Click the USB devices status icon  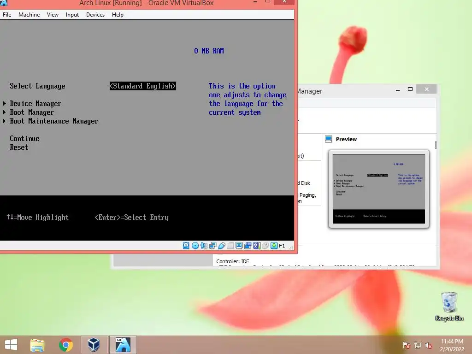pyautogui.click(x=222, y=246)
